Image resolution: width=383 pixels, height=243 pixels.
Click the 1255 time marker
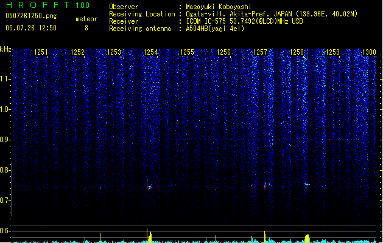[187, 52]
